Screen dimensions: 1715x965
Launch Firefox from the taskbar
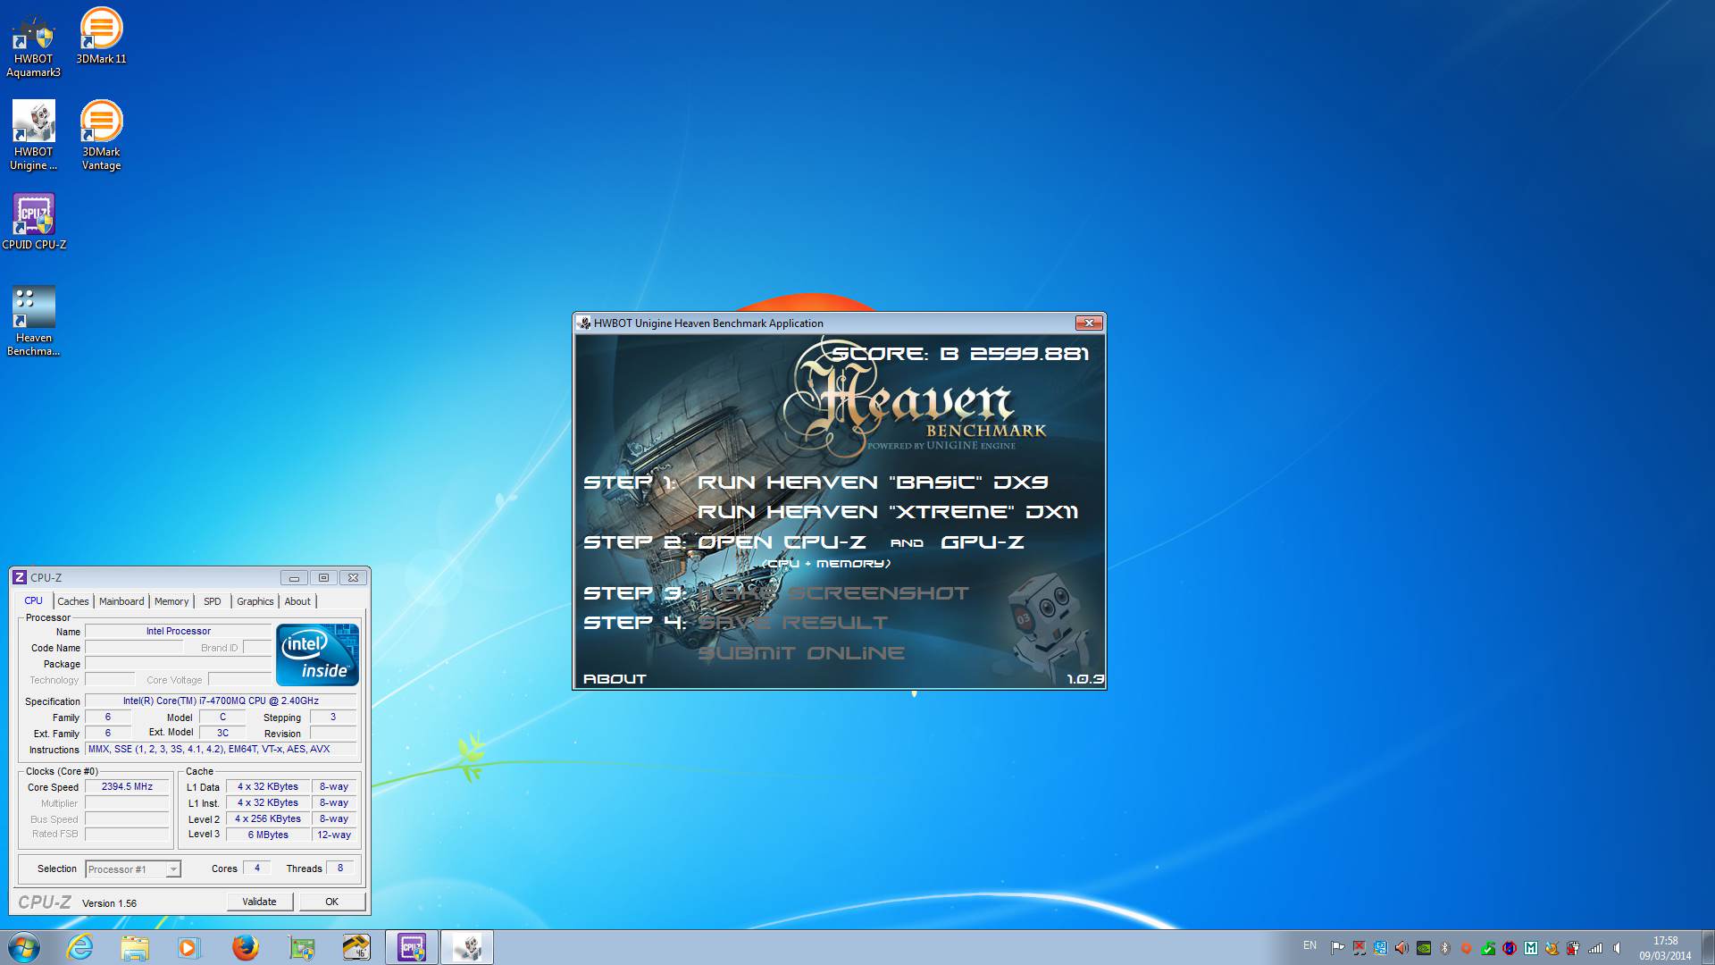(245, 947)
